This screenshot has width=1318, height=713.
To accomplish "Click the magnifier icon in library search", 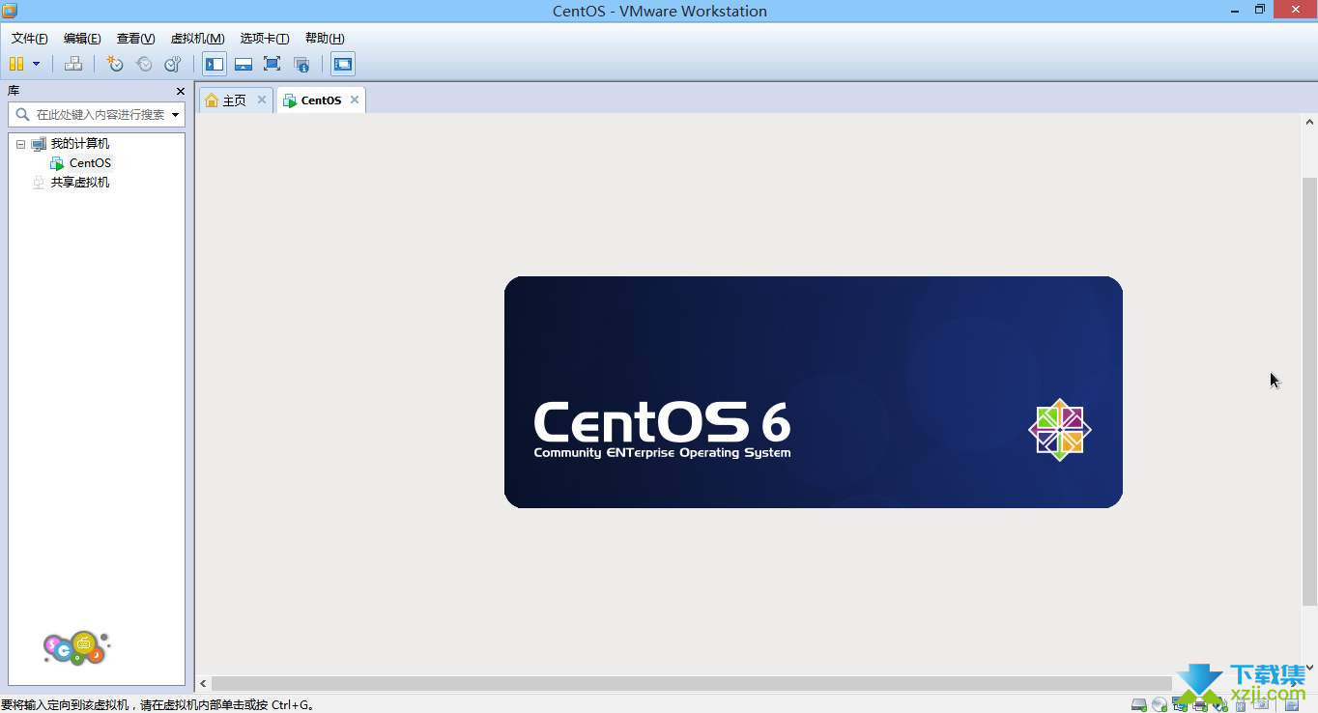I will pyautogui.click(x=22, y=114).
